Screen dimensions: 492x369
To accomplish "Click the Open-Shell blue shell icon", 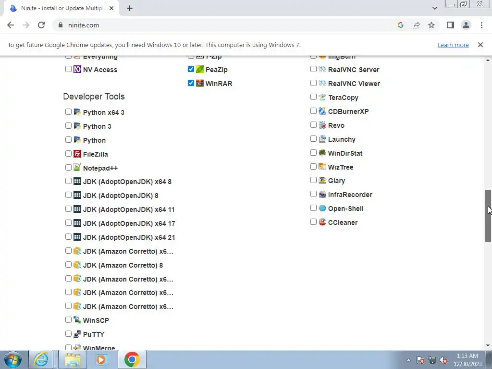I will pyautogui.click(x=322, y=209).
